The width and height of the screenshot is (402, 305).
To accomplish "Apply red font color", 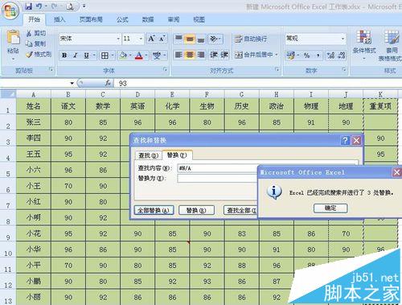I will click(x=139, y=56).
